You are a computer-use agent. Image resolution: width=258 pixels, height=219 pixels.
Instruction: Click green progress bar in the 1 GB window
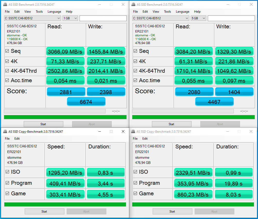[x=65, y=117]
